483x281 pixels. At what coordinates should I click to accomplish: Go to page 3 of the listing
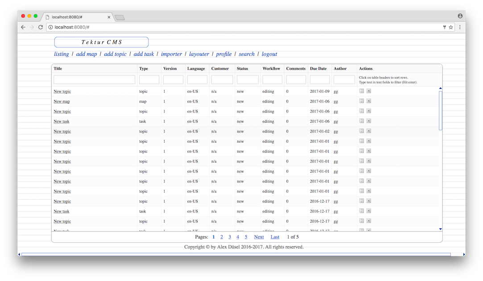(230, 237)
